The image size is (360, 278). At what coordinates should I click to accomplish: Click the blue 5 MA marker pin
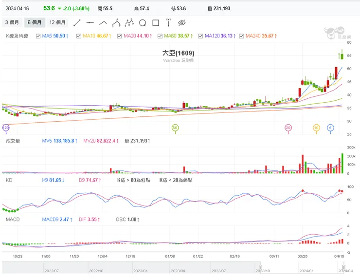tap(330, 128)
